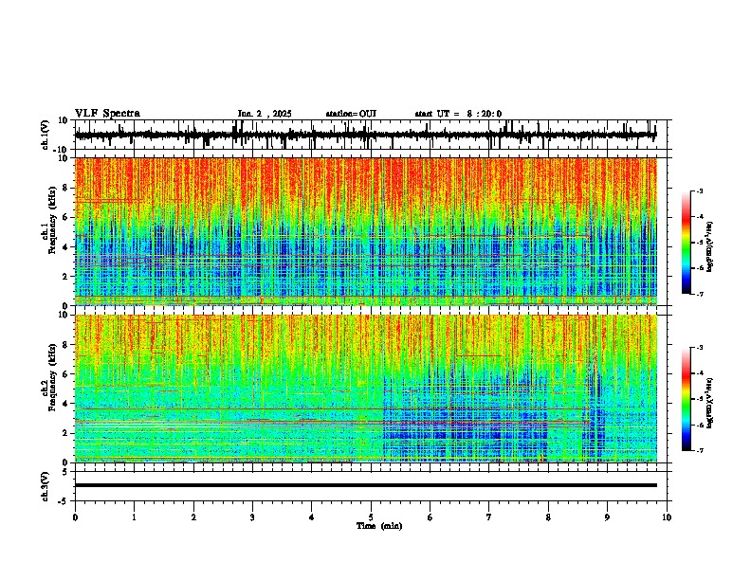Click the time axis tick label "3"
This screenshot has width=751, height=580.
252,517
